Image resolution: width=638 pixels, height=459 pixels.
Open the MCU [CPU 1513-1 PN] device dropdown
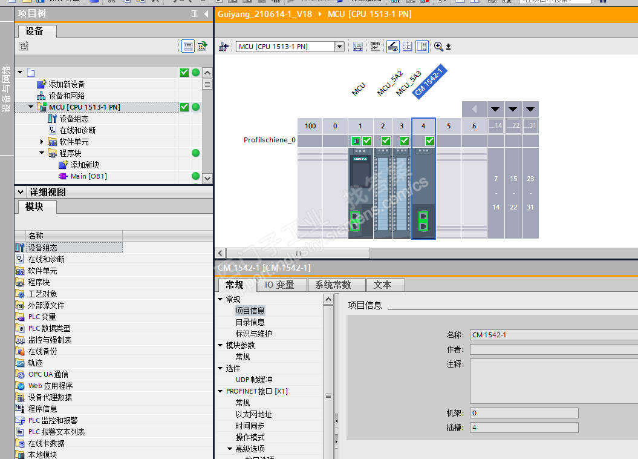click(339, 47)
